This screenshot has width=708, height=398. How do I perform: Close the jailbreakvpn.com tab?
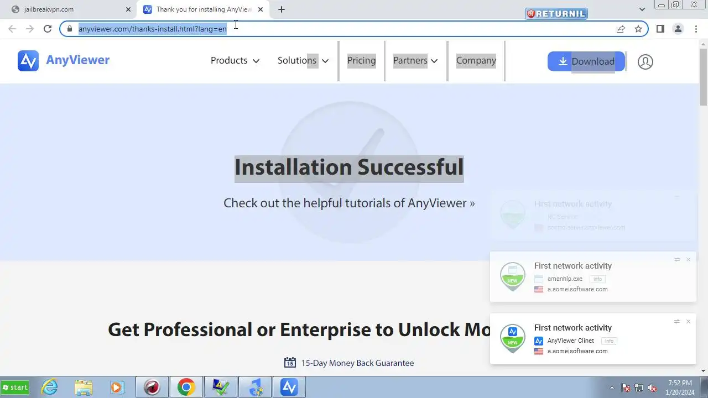coord(128,9)
